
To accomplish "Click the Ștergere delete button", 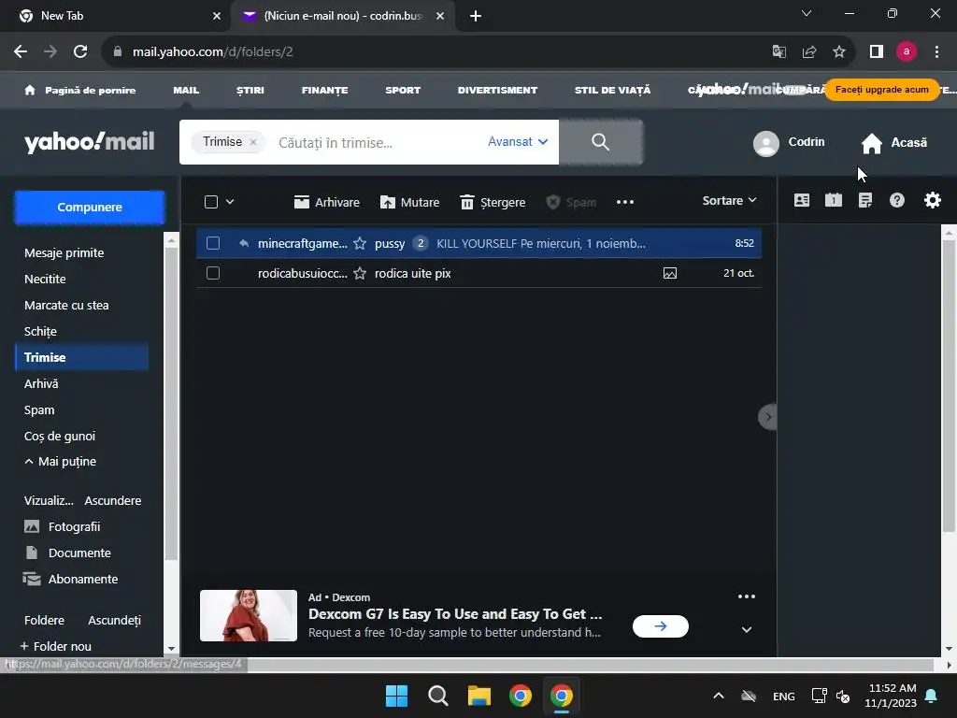I will 493,203.
